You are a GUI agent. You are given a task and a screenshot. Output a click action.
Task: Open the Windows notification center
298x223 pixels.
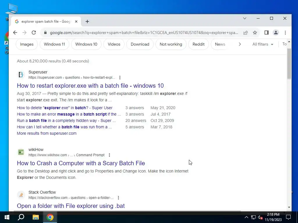pos(288,217)
